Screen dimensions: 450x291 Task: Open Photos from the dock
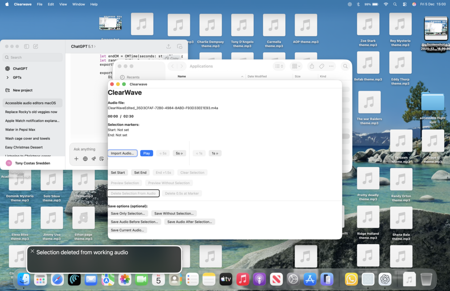pos(125,279)
